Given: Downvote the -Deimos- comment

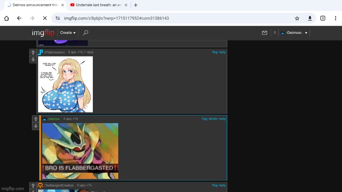Looking at the screenshot, I should point(35,126).
